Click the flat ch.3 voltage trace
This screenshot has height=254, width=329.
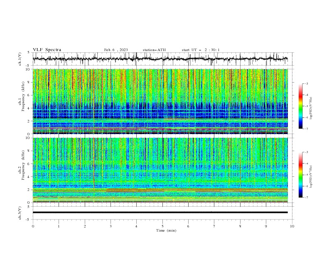(x=160, y=212)
